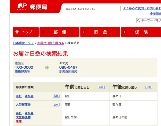Show 説明 for the 手紙・はがき row

[x=56, y=96]
